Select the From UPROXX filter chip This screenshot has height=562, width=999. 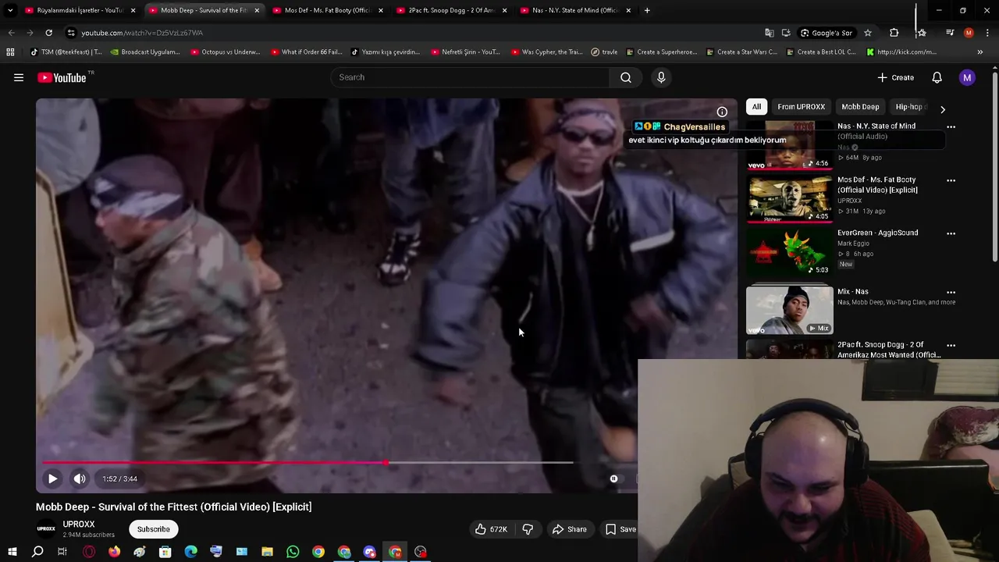(x=801, y=107)
